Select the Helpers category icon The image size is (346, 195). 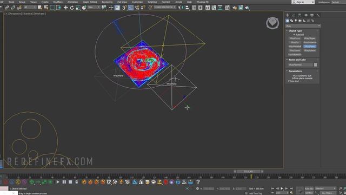pos(304,21)
